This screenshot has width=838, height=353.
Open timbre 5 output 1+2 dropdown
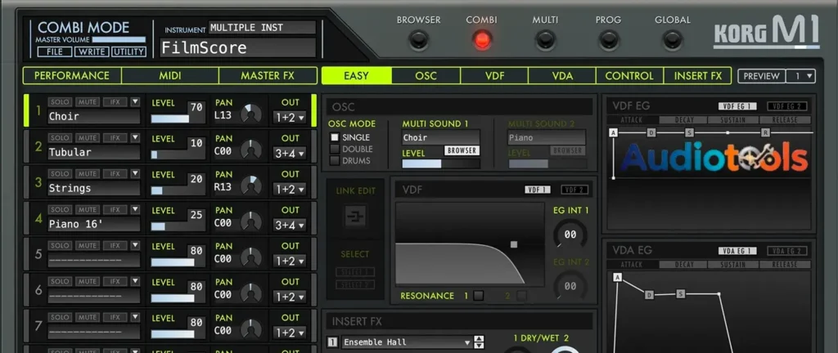[290, 261]
